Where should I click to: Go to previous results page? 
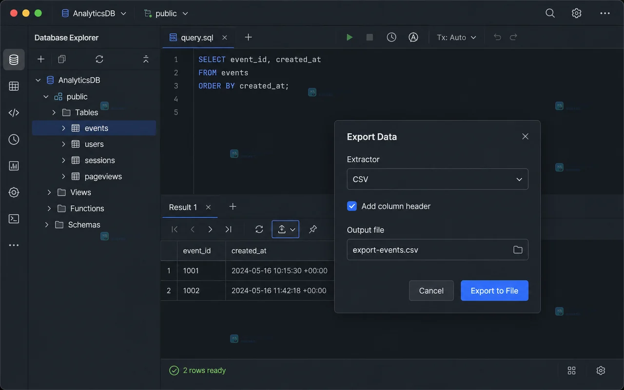point(193,229)
